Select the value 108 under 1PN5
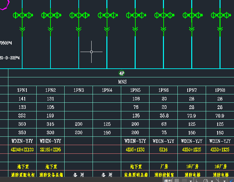 [x=136, y=99]
